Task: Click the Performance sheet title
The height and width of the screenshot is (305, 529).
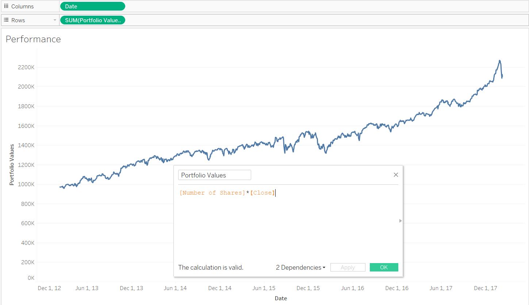Action: pyautogui.click(x=33, y=39)
